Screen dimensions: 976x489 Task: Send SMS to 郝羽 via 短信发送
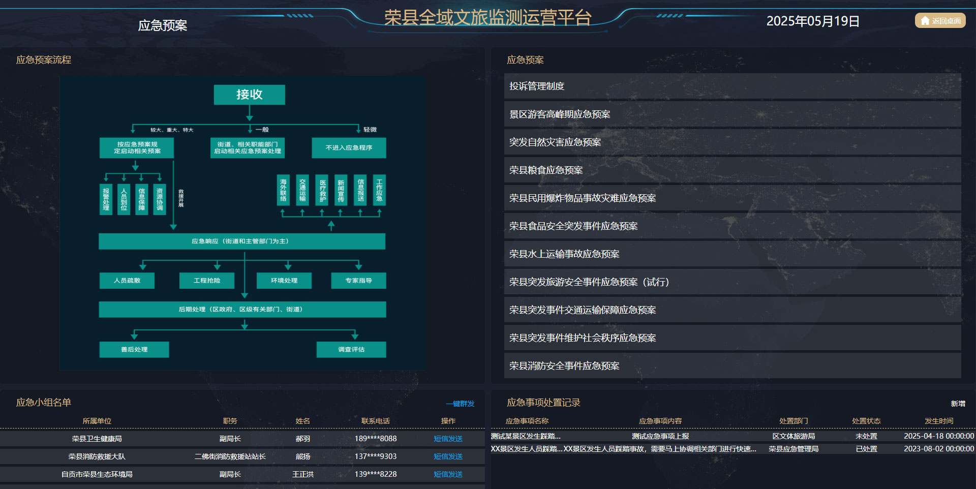[447, 439]
